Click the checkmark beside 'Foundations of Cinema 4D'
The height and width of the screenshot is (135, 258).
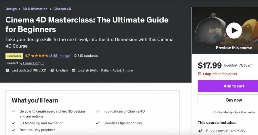point(98,111)
